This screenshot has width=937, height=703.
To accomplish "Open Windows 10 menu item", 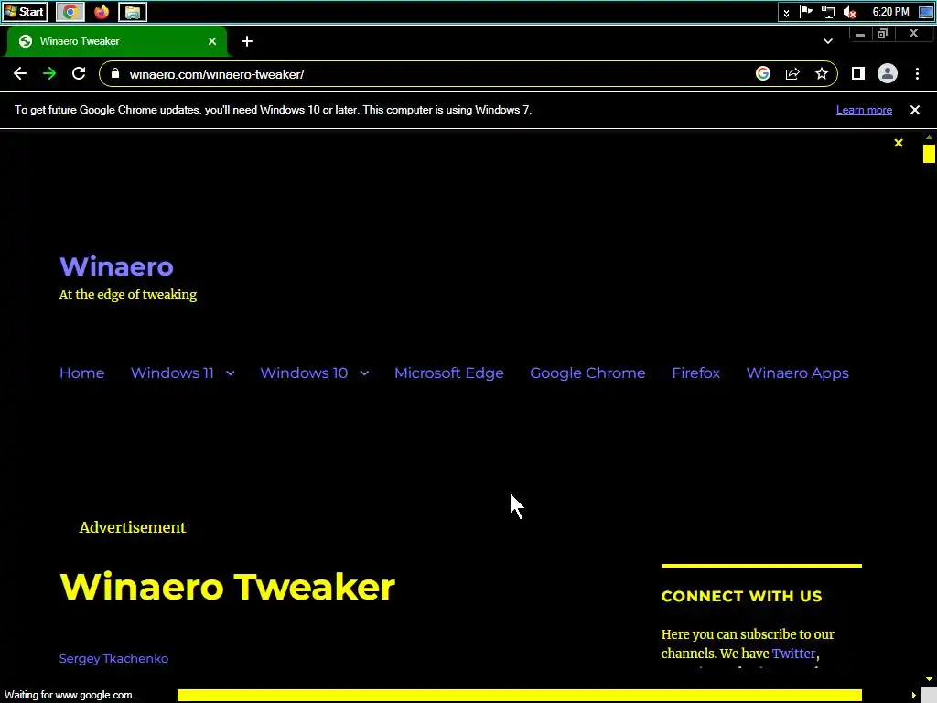I will (x=304, y=373).
